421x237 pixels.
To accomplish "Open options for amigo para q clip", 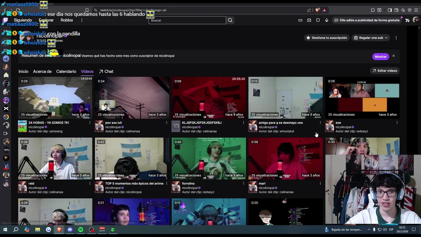I will [x=320, y=122].
